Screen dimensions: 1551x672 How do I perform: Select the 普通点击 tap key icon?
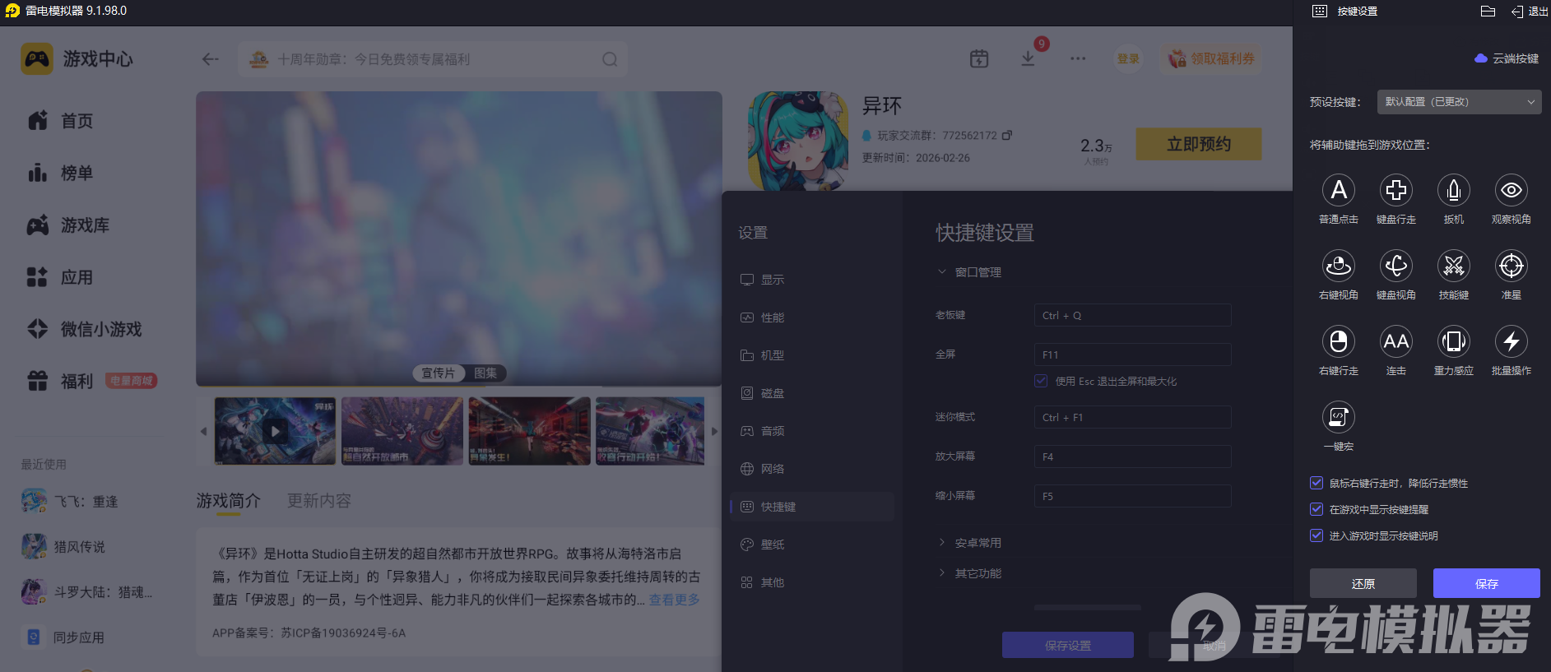click(x=1339, y=190)
